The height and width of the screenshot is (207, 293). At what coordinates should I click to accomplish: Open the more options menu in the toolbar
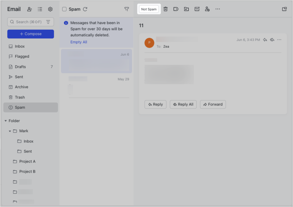tap(218, 9)
